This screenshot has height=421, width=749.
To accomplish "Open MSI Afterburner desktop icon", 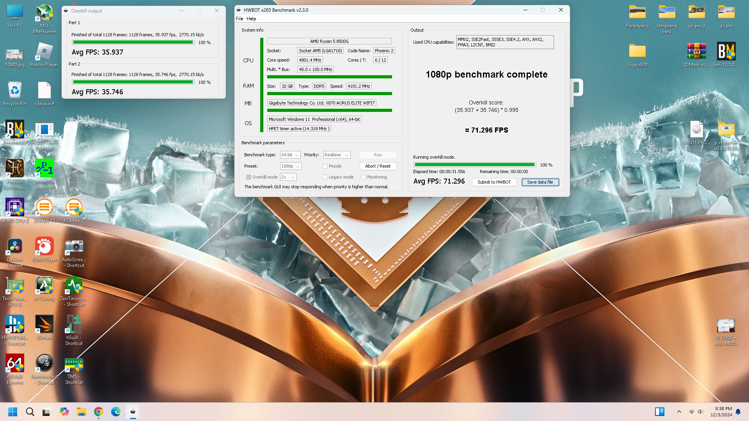I will pos(44,19).
